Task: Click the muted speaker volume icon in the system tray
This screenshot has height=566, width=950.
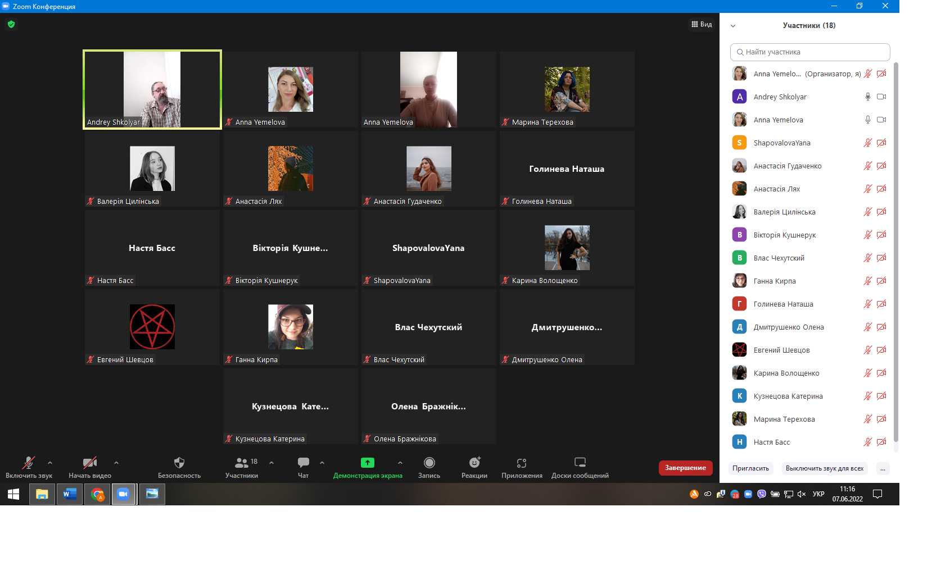Action: click(802, 494)
